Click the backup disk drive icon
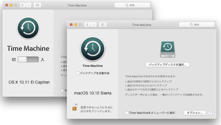The image size is (221, 125). click(x=168, y=50)
